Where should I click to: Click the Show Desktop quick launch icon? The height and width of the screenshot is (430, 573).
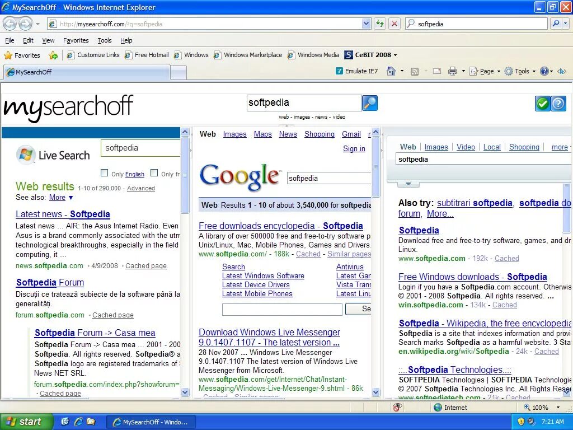(65, 422)
